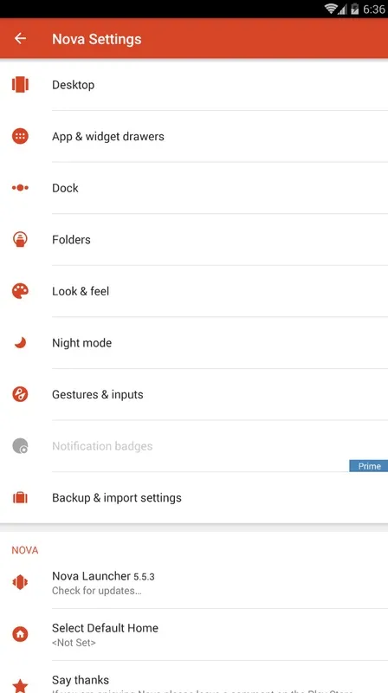This screenshot has height=693, width=388.
Task: Tap the back arrow in Nova Settings
Action: coord(20,38)
